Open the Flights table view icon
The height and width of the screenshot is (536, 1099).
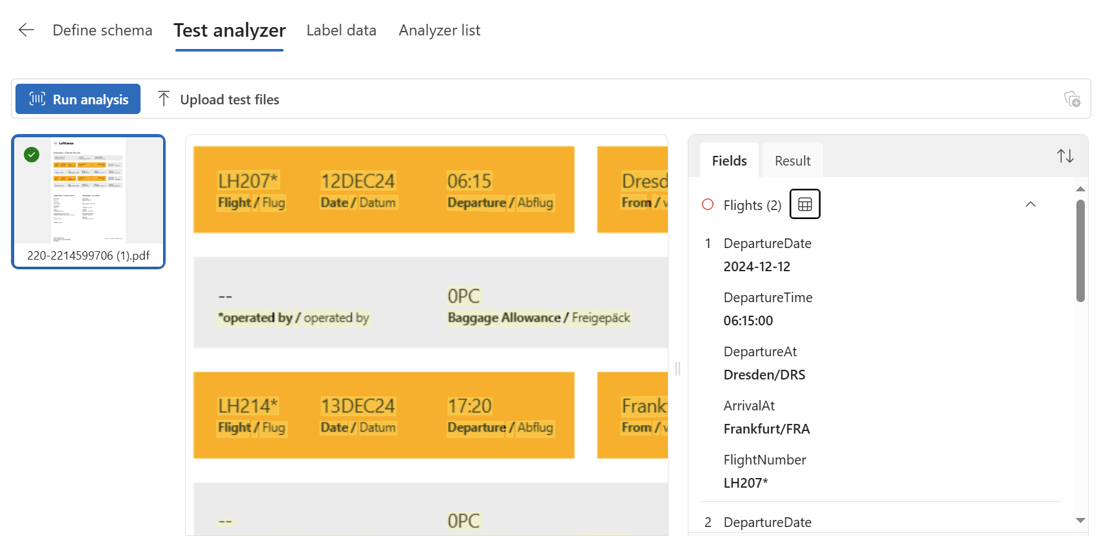coord(804,204)
